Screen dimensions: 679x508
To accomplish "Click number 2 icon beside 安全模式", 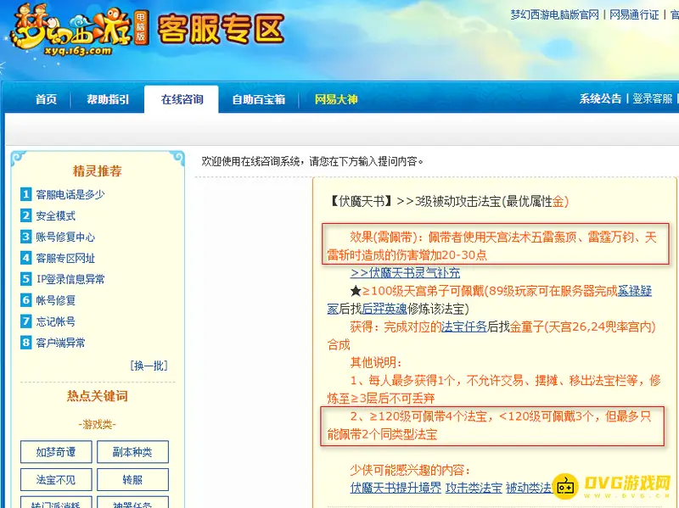I will tap(26, 215).
